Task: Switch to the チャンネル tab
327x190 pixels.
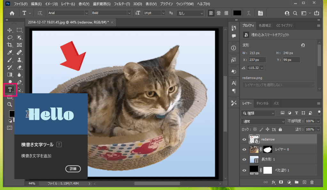Action: (x=262, y=103)
